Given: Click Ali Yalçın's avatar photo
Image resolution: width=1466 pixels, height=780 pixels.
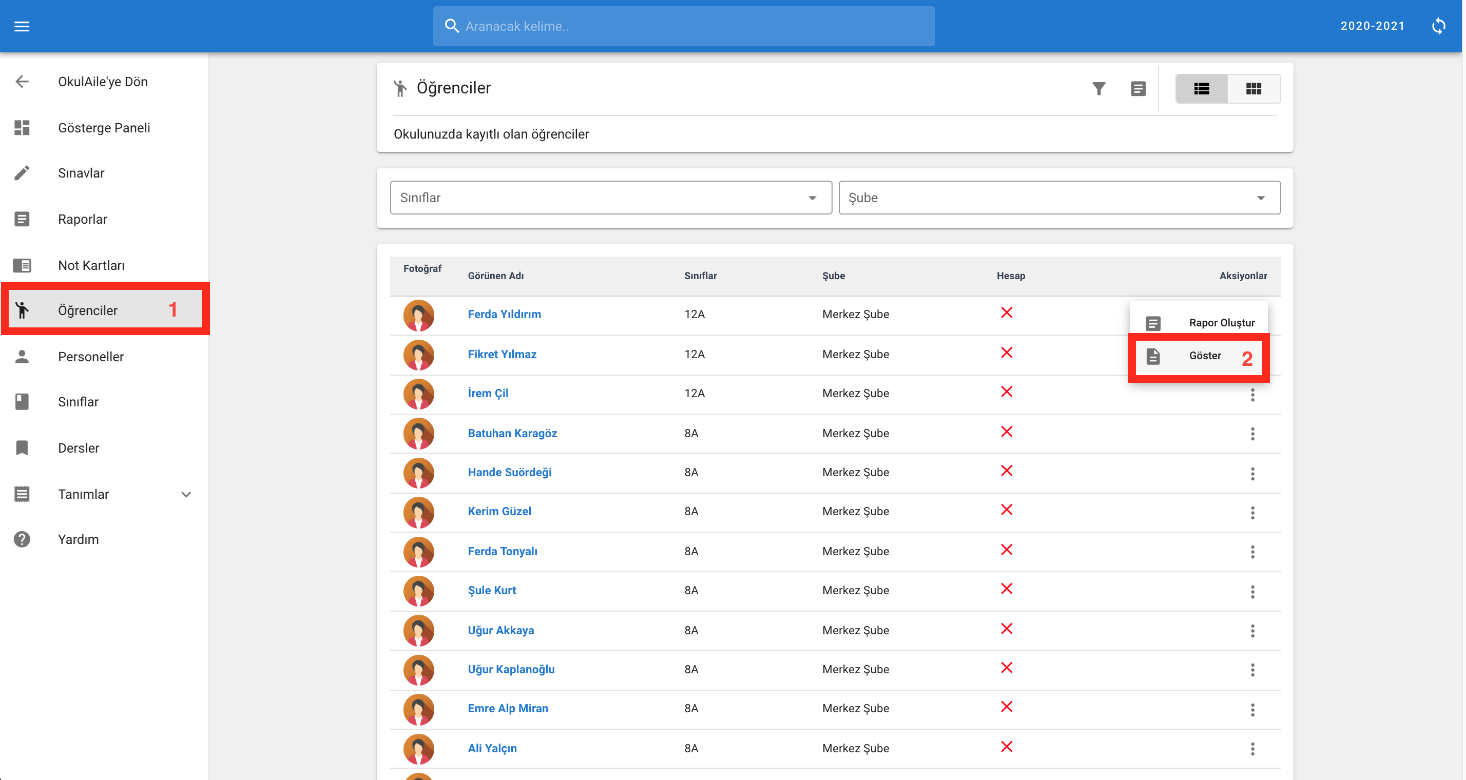Looking at the screenshot, I should [x=418, y=749].
